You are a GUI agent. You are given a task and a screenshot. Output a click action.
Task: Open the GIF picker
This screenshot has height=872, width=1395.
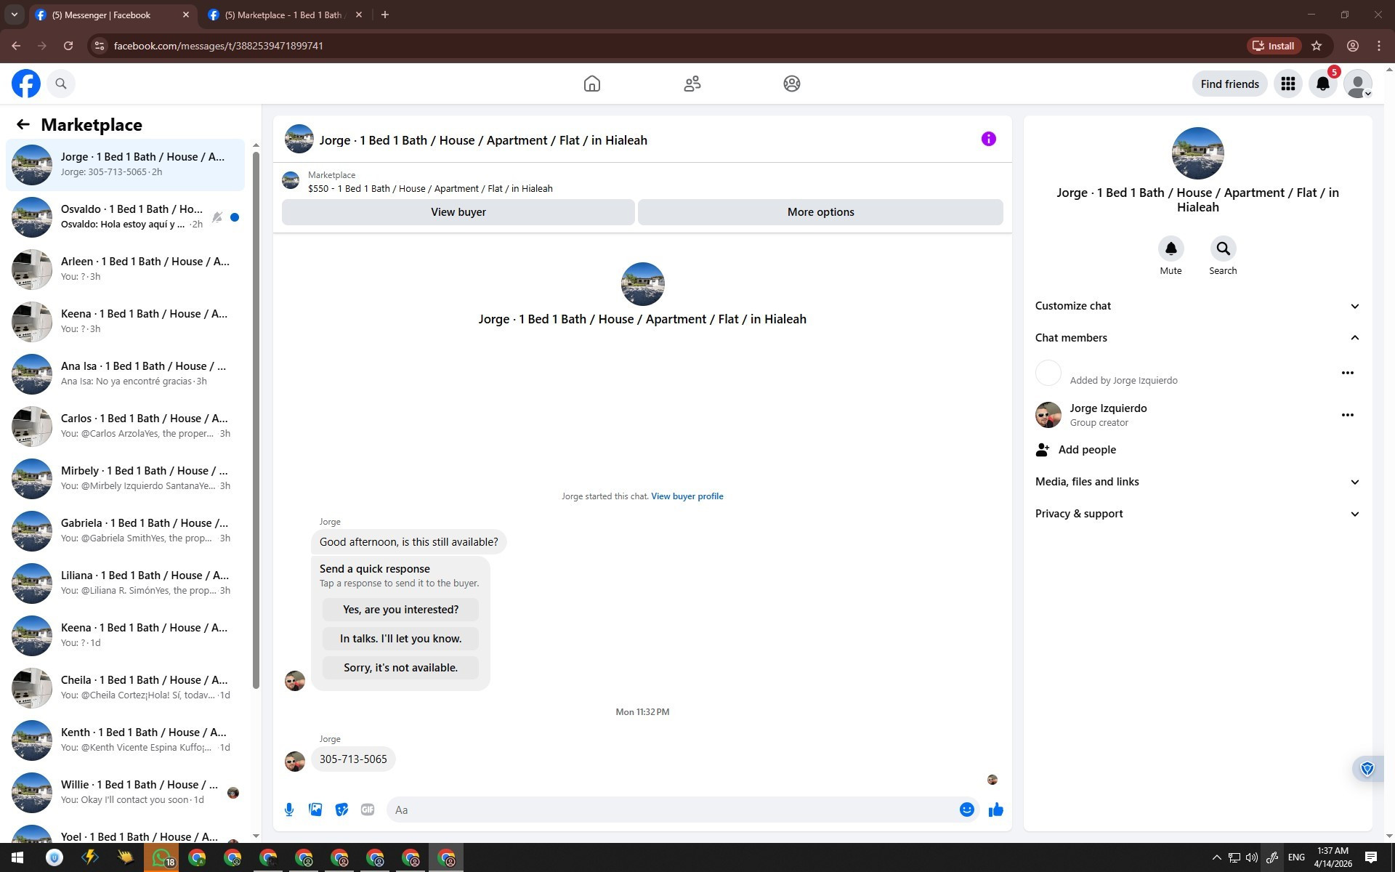368,810
